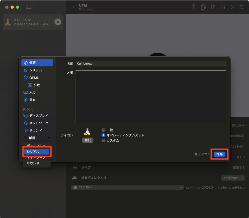Click the play icon on Kali Linux sidebar entry
The width and height of the screenshot is (249, 218).
click(58, 22)
